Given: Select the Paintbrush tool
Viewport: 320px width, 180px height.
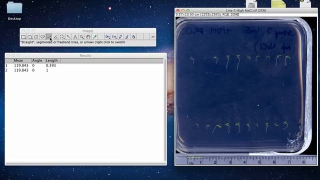Looking at the screenshot, I should click(127, 36).
